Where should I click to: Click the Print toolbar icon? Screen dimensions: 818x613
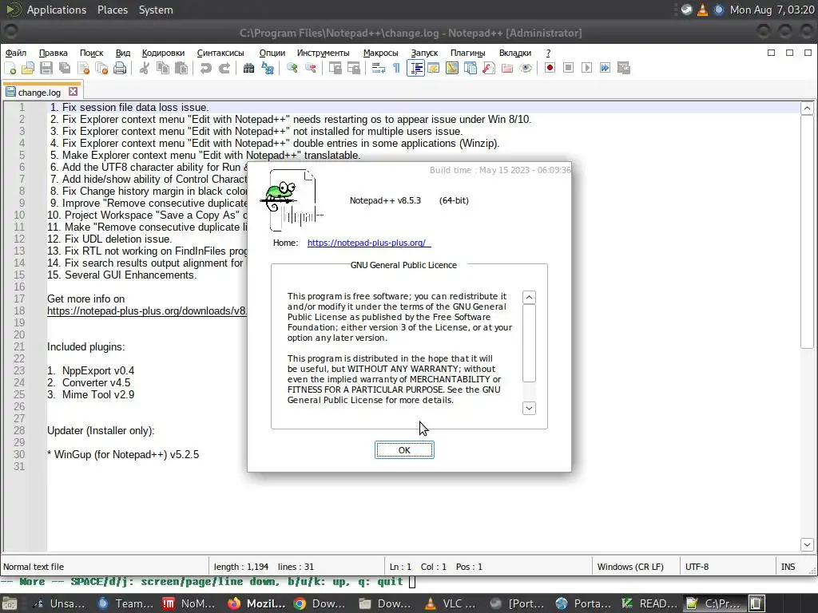[x=120, y=68]
